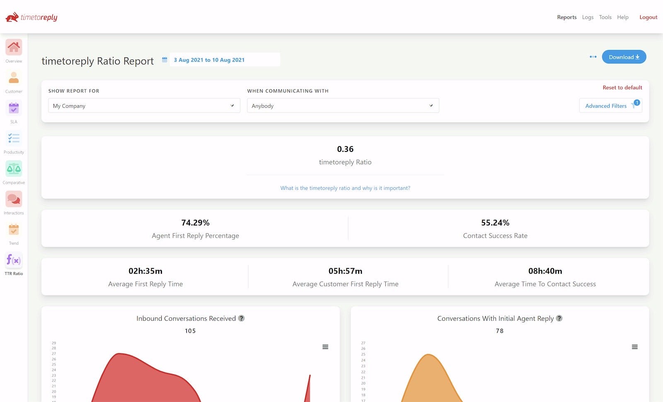This screenshot has width=663, height=402.
Task: Click the Advanced Filters funnel badge icon
Action: click(635, 104)
